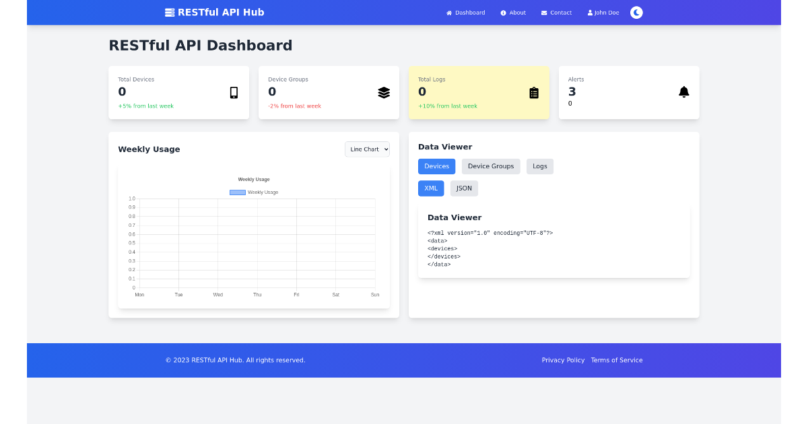Click the highlighted Total Logs stat card
The height and width of the screenshot is (424, 808).
[479, 92]
